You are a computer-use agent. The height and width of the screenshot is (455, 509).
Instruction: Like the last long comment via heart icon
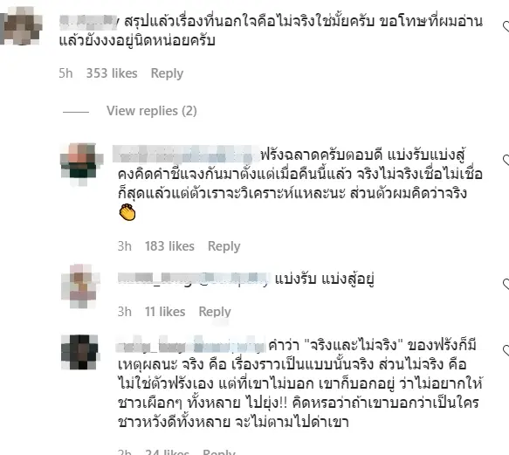pos(506,350)
